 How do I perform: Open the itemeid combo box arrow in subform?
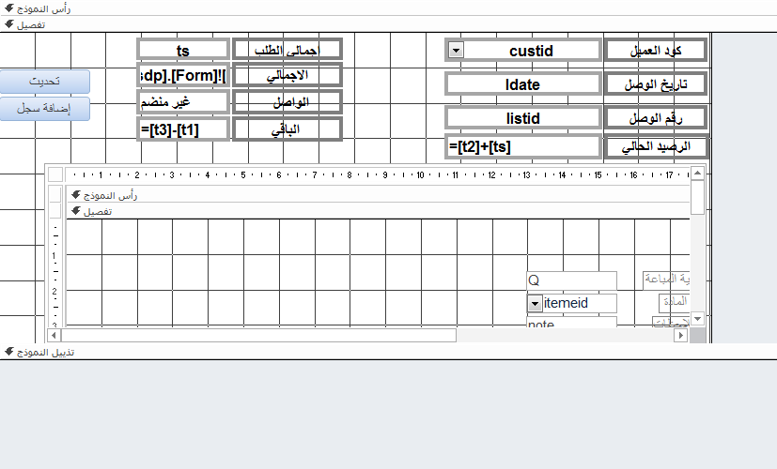[x=535, y=303]
